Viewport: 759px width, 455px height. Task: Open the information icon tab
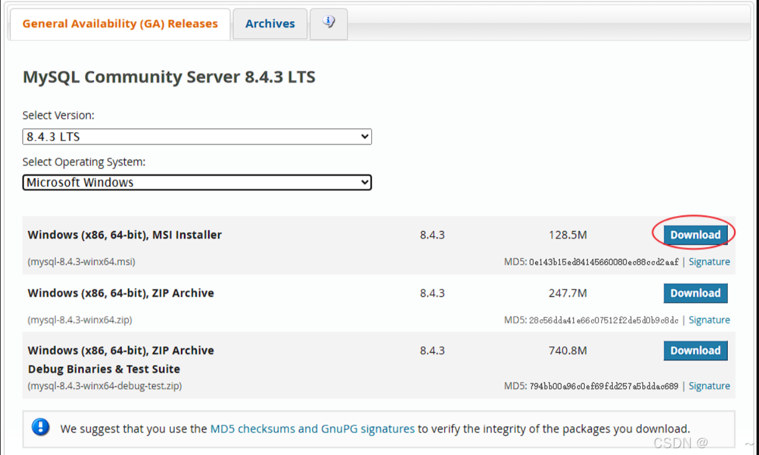[328, 23]
